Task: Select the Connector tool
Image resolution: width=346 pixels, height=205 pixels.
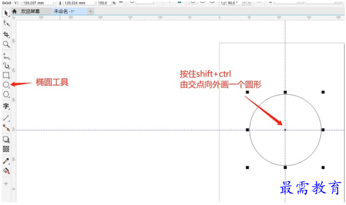Action: tap(6, 128)
